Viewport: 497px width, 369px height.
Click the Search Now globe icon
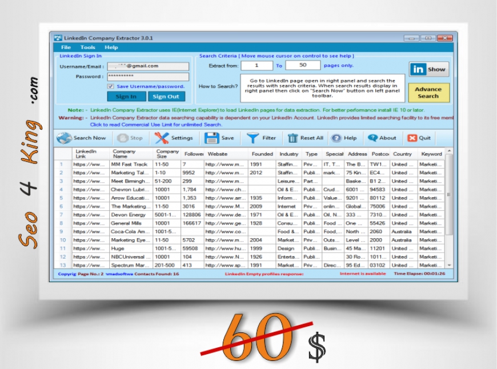[x=64, y=138]
